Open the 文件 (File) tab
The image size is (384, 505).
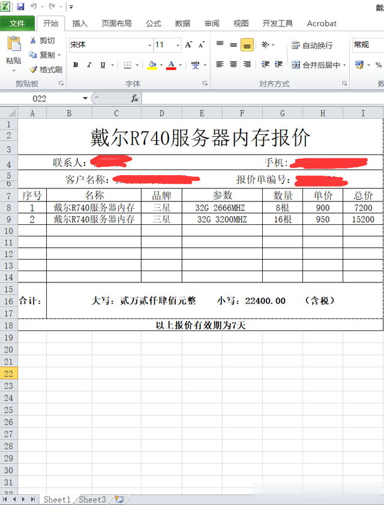coord(17,23)
